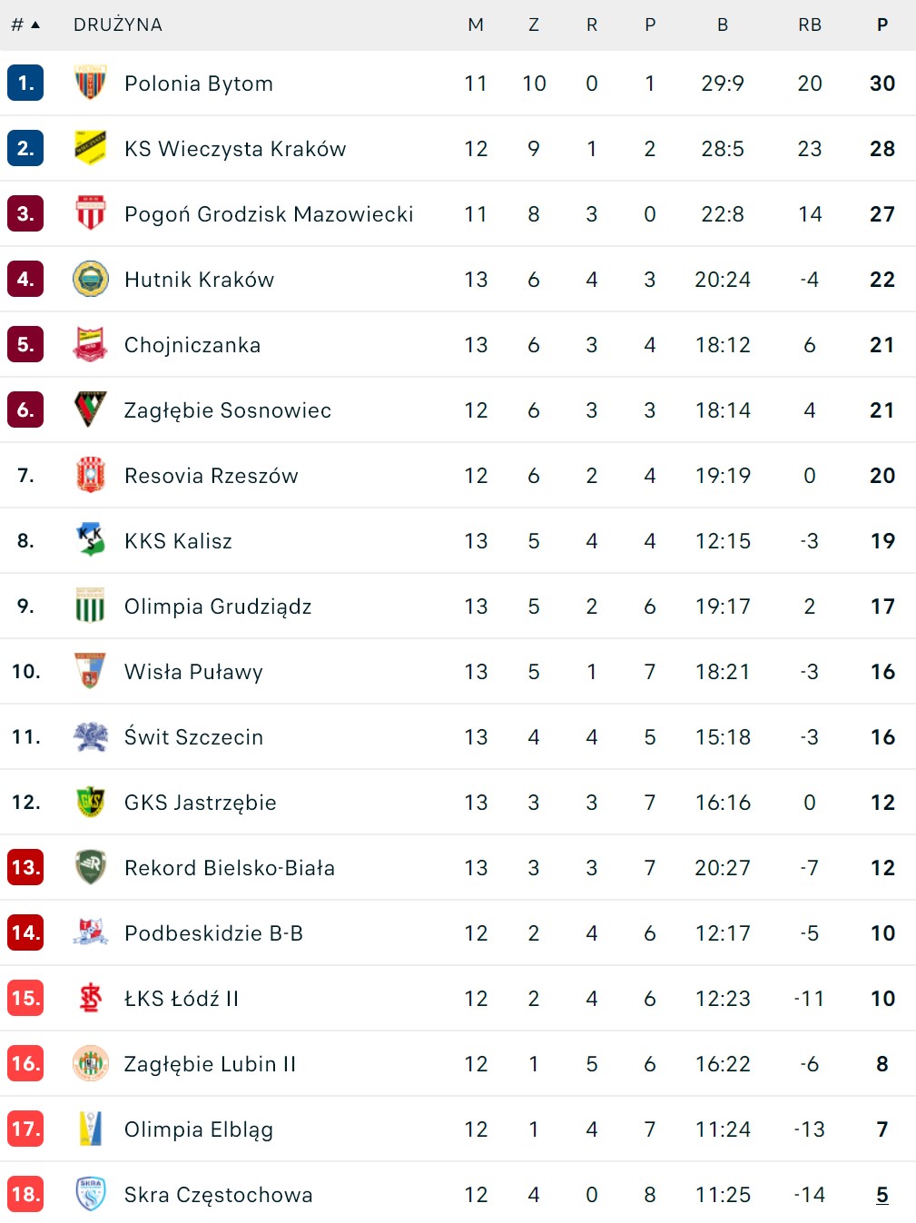Sort standings by the RB goal difference header
This screenshot has width=916, height=1223.
[x=810, y=25]
